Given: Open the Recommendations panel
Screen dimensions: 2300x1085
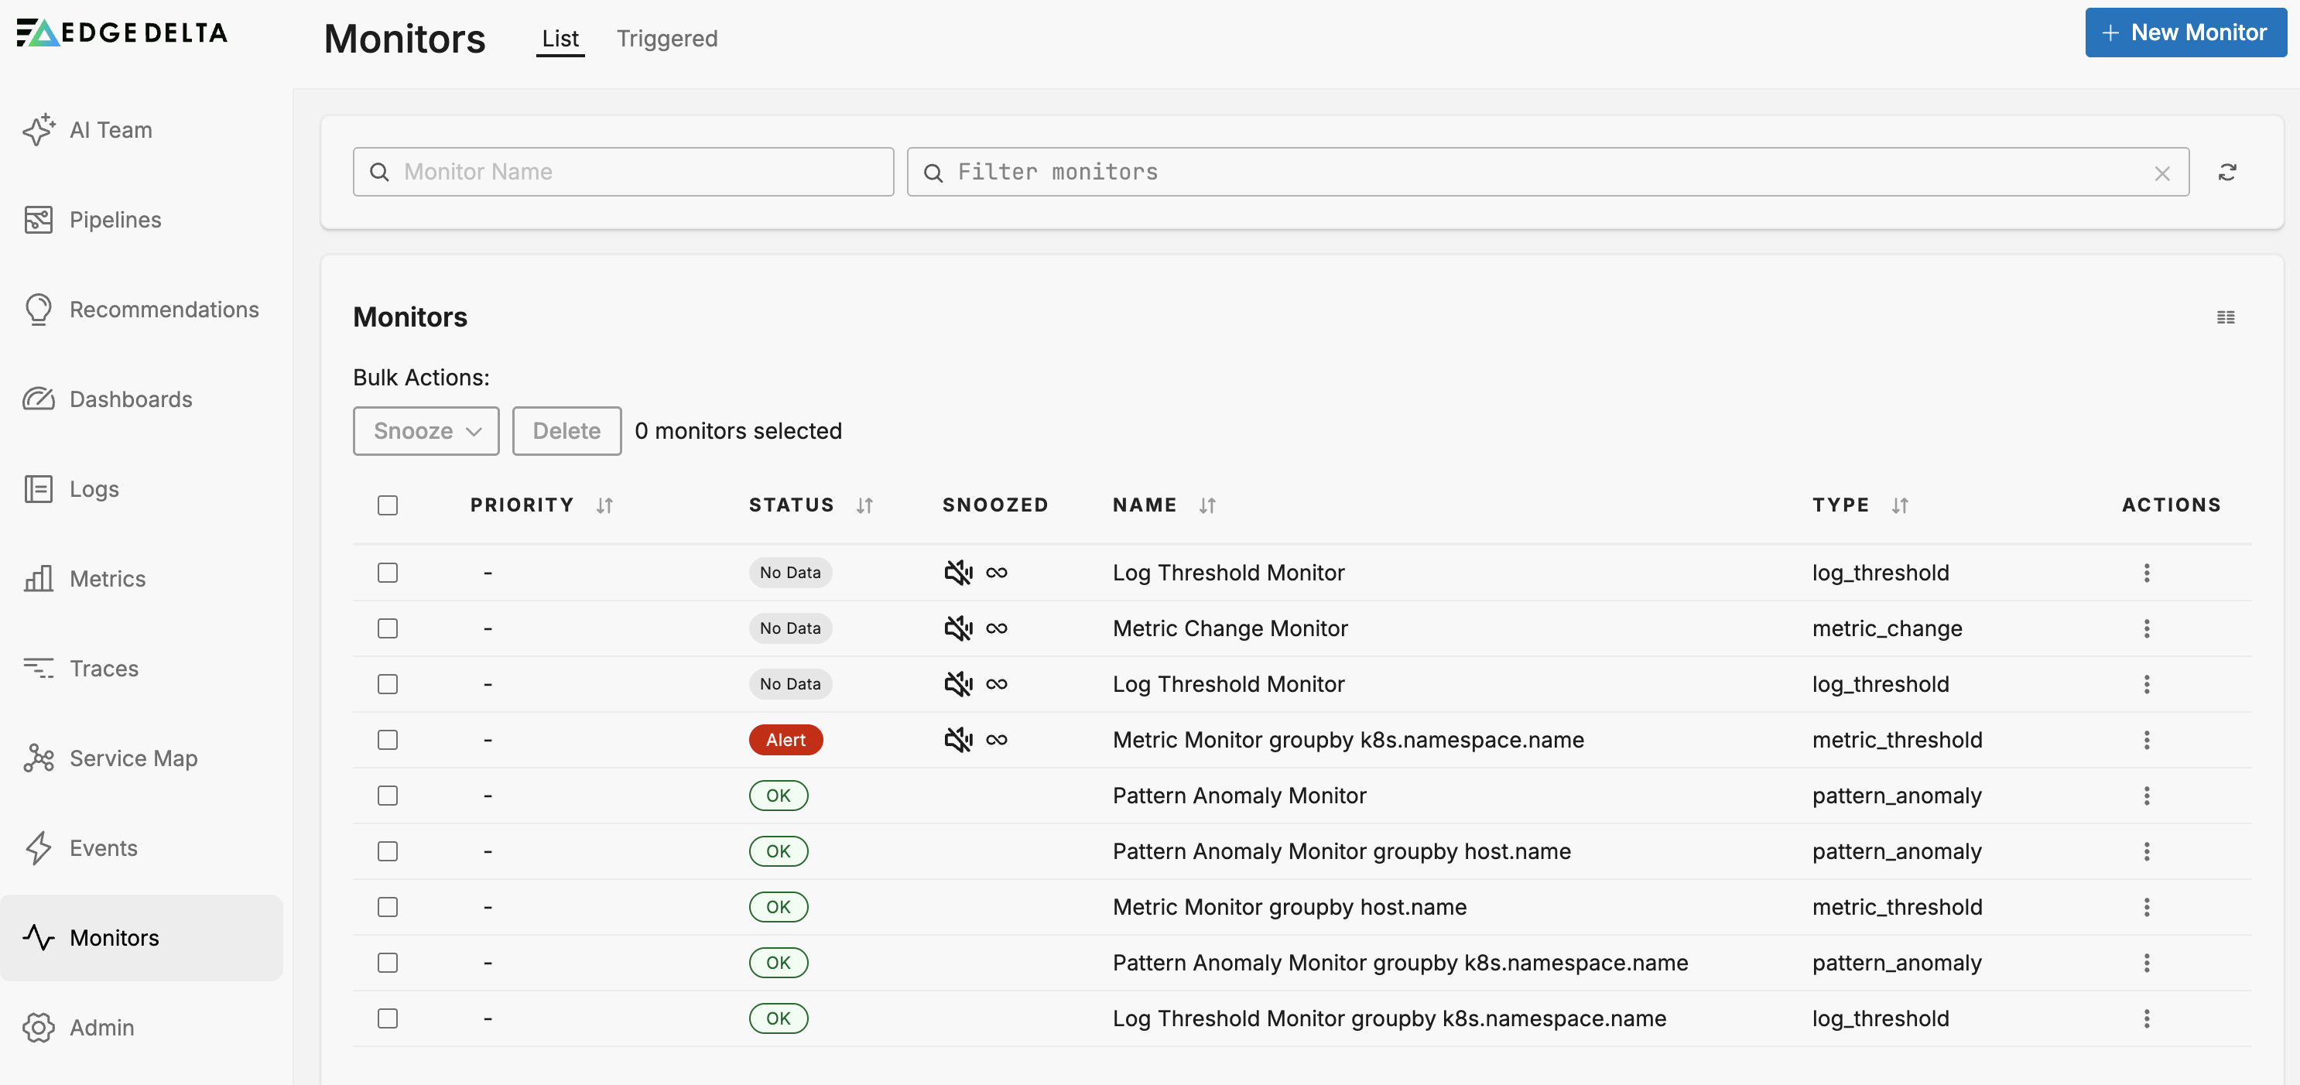Looking at the screenshot, I should tap(163, 309).
